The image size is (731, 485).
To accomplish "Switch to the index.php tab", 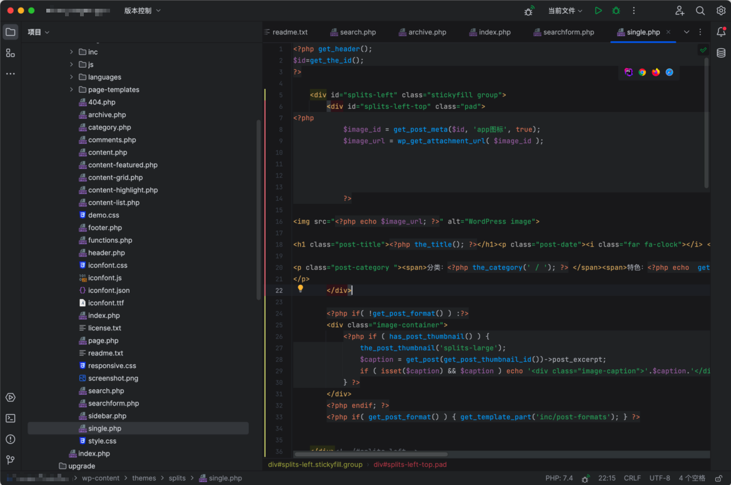I will pos(490,32).
